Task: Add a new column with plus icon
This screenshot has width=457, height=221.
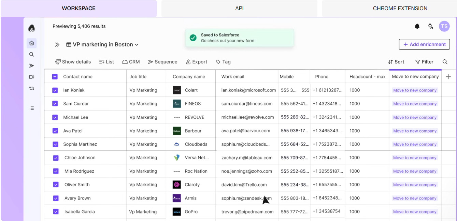Action: [x=448, y=77]
